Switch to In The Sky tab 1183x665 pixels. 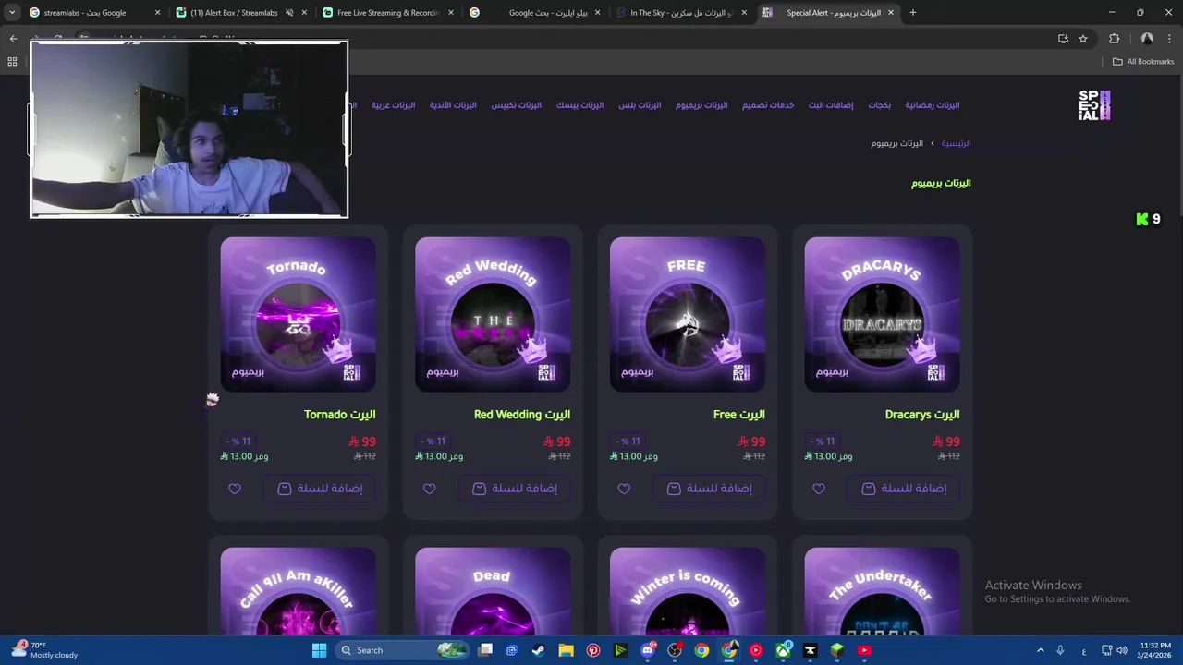point(682,13)
